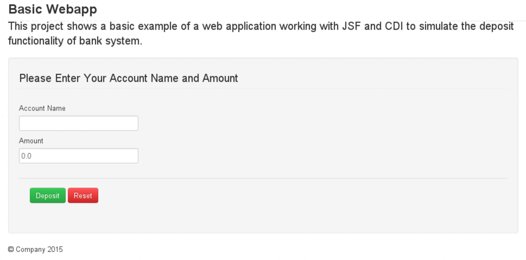Focus the Amount input box
The image size is (526, 260).
point(79,156)
